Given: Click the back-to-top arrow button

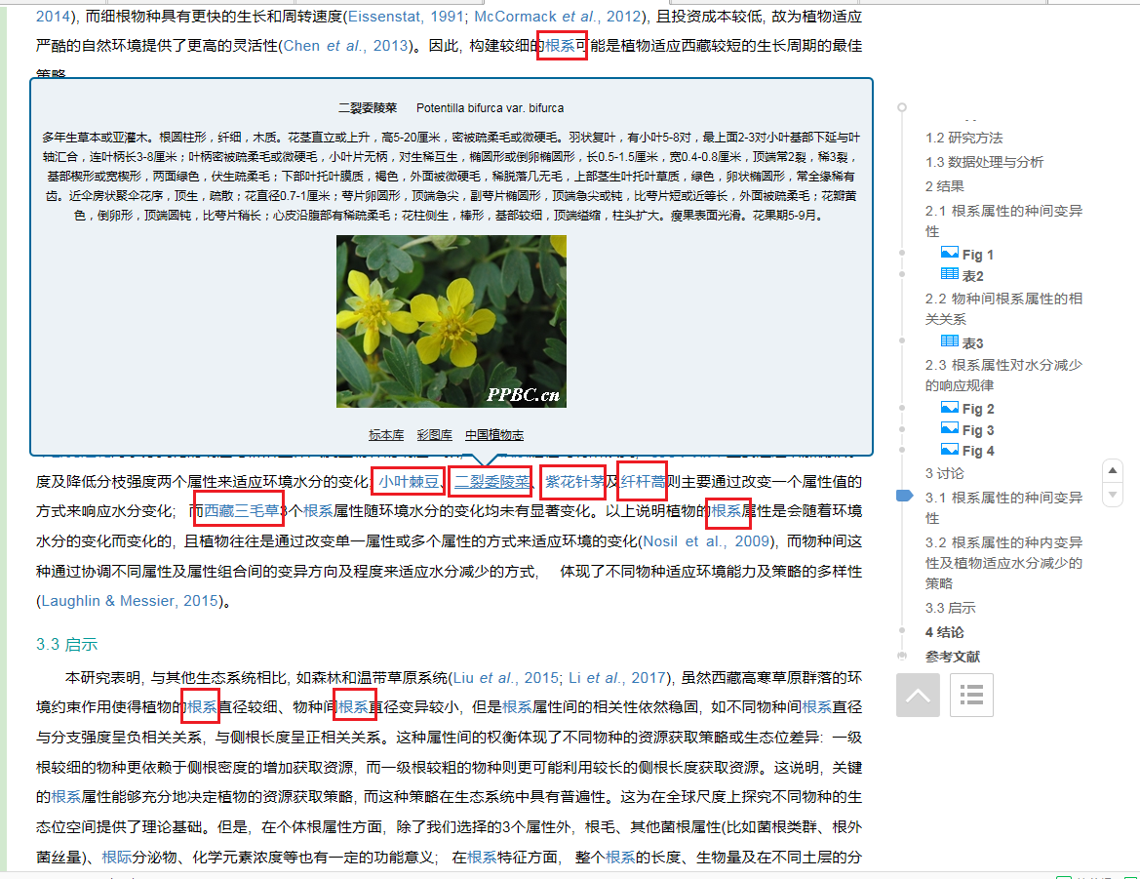Looking at the screenshot, I should pos(917,695).
